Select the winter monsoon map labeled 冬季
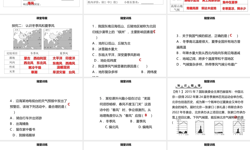 tap(27, 39)
